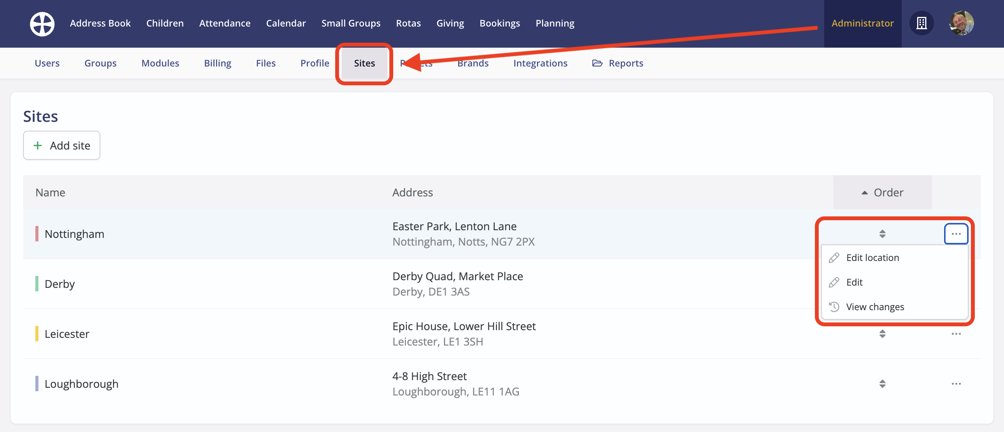Click the Add site button
Screen dimensions: 1004x432
click(x=62, y=145)
